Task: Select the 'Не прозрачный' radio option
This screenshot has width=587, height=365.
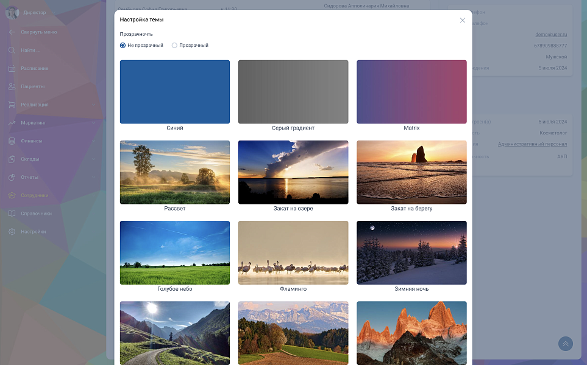Action: pos(123,45)
